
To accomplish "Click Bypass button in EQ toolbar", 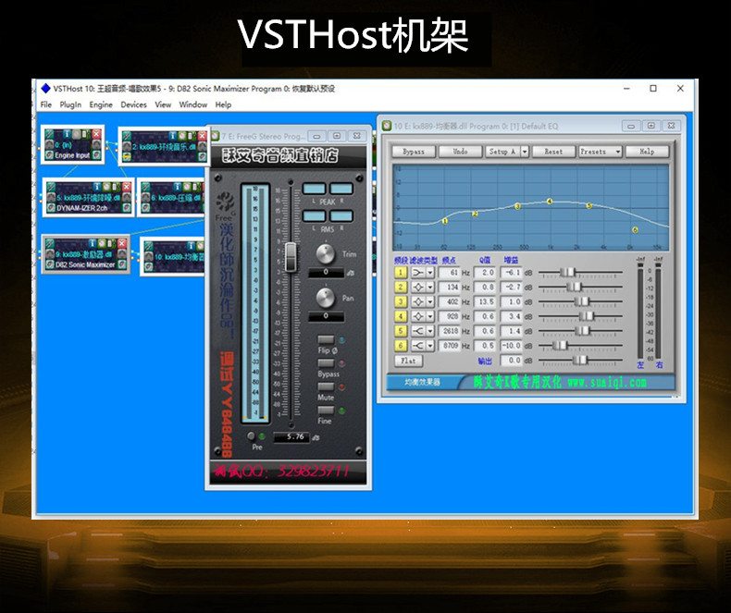I will (x=414, y=152).
